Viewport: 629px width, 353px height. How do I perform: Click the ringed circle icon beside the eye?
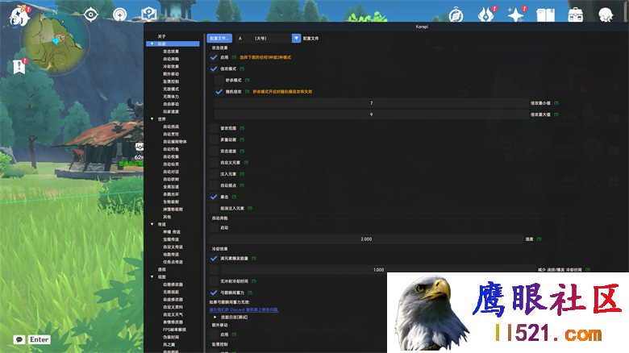[119, 15]
